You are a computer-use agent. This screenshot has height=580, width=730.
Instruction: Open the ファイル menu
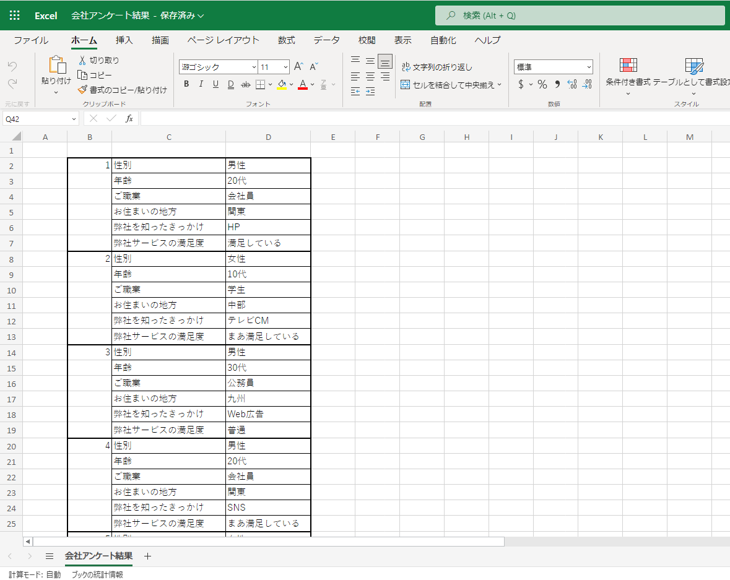point(31,40)
